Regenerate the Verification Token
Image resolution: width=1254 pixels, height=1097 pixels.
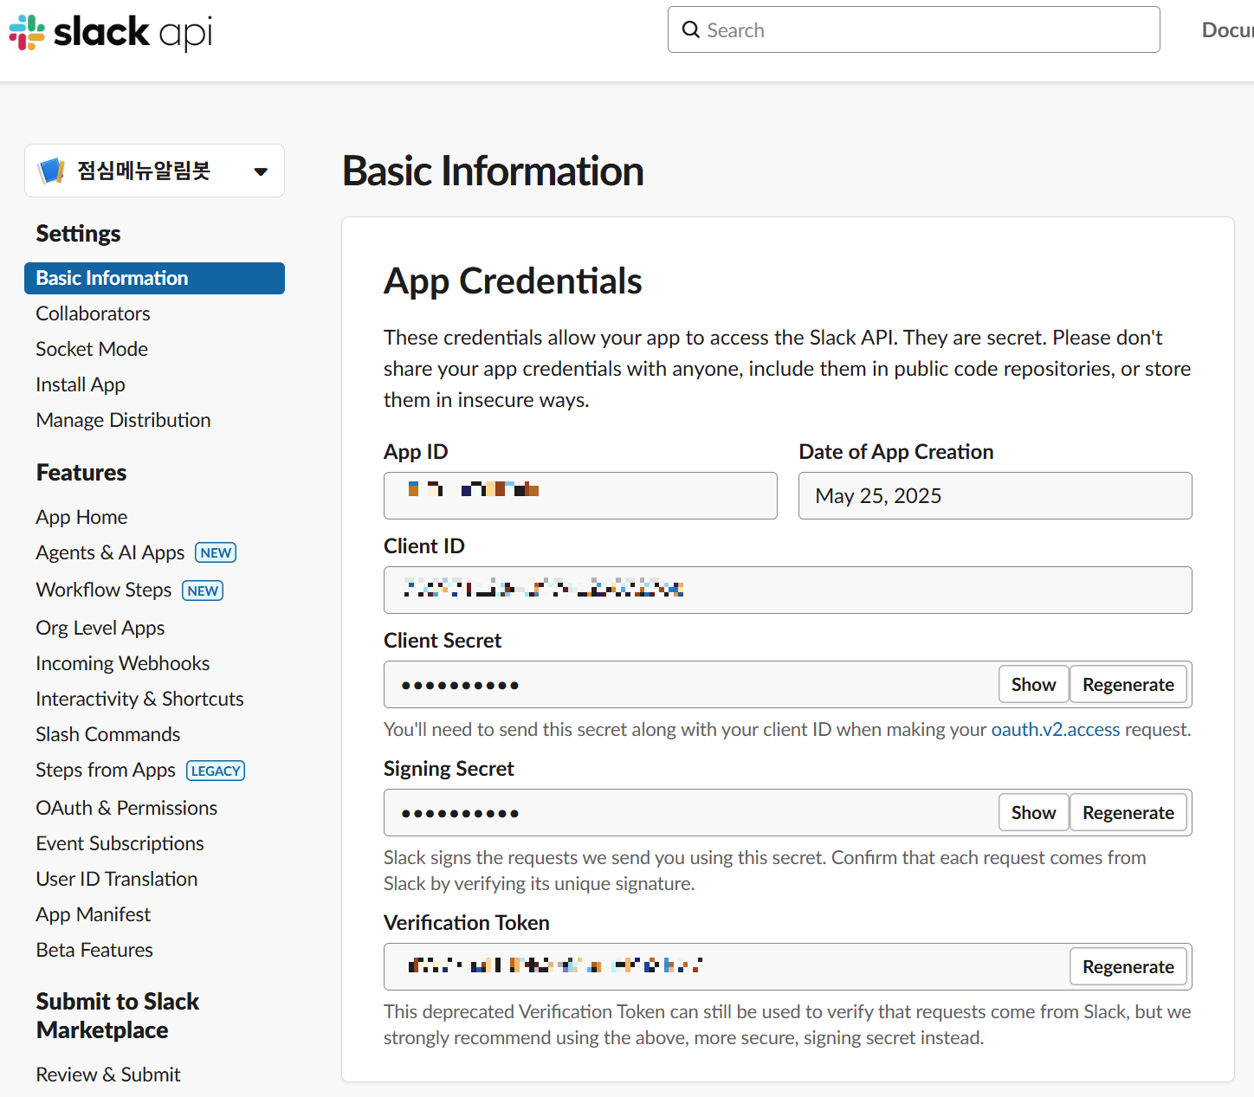[x=1128, y=967]
